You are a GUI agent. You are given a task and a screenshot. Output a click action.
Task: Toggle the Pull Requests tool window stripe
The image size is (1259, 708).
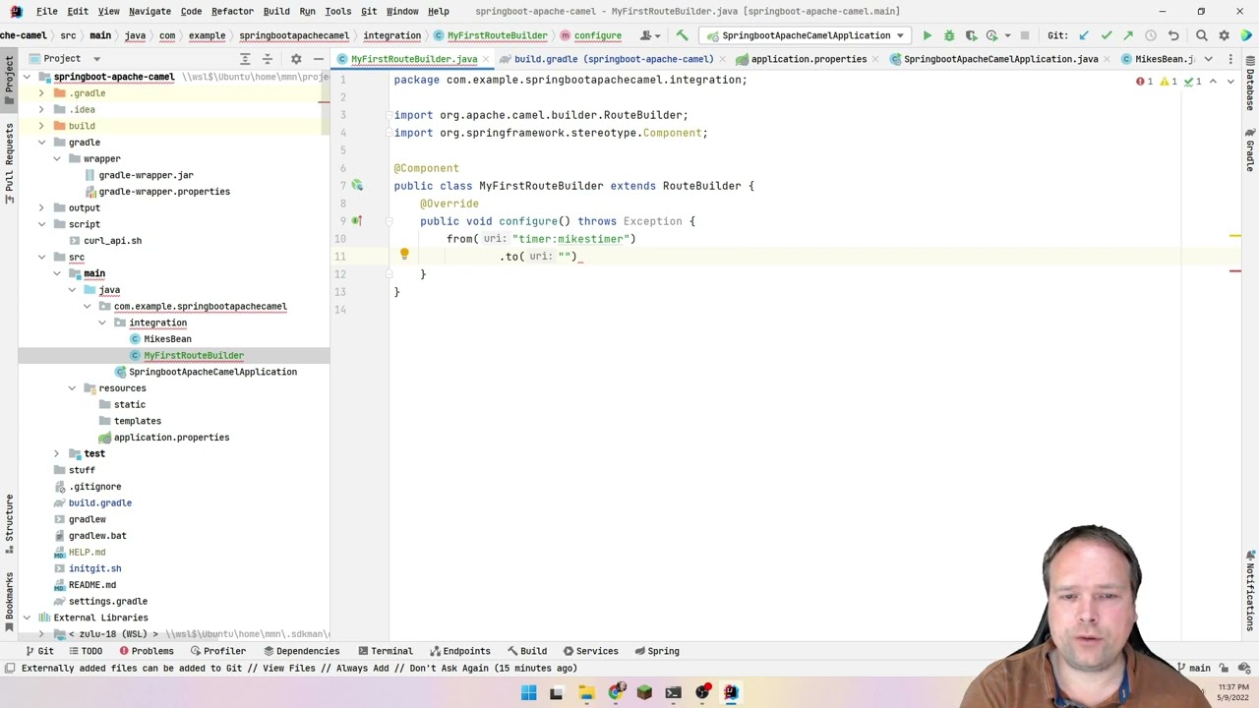click(9, 162)
